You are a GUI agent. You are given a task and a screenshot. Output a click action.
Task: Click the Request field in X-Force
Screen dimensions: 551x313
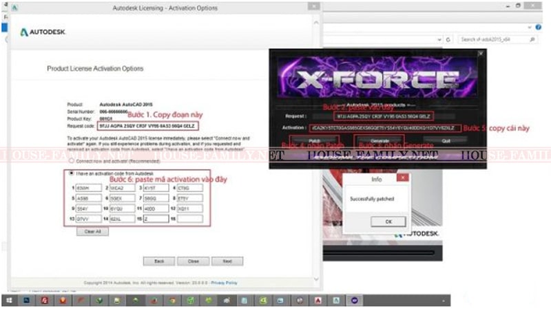[384, 116]
